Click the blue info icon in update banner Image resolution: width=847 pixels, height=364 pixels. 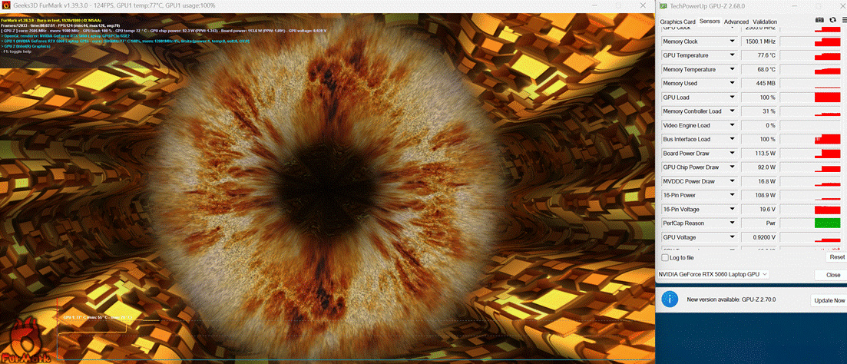[670, 298]
